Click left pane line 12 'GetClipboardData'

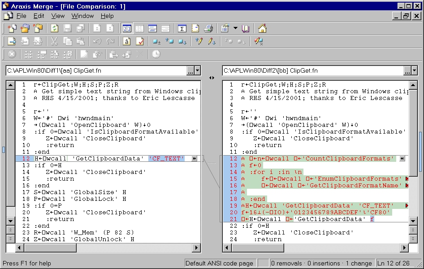tap(108, 159)
